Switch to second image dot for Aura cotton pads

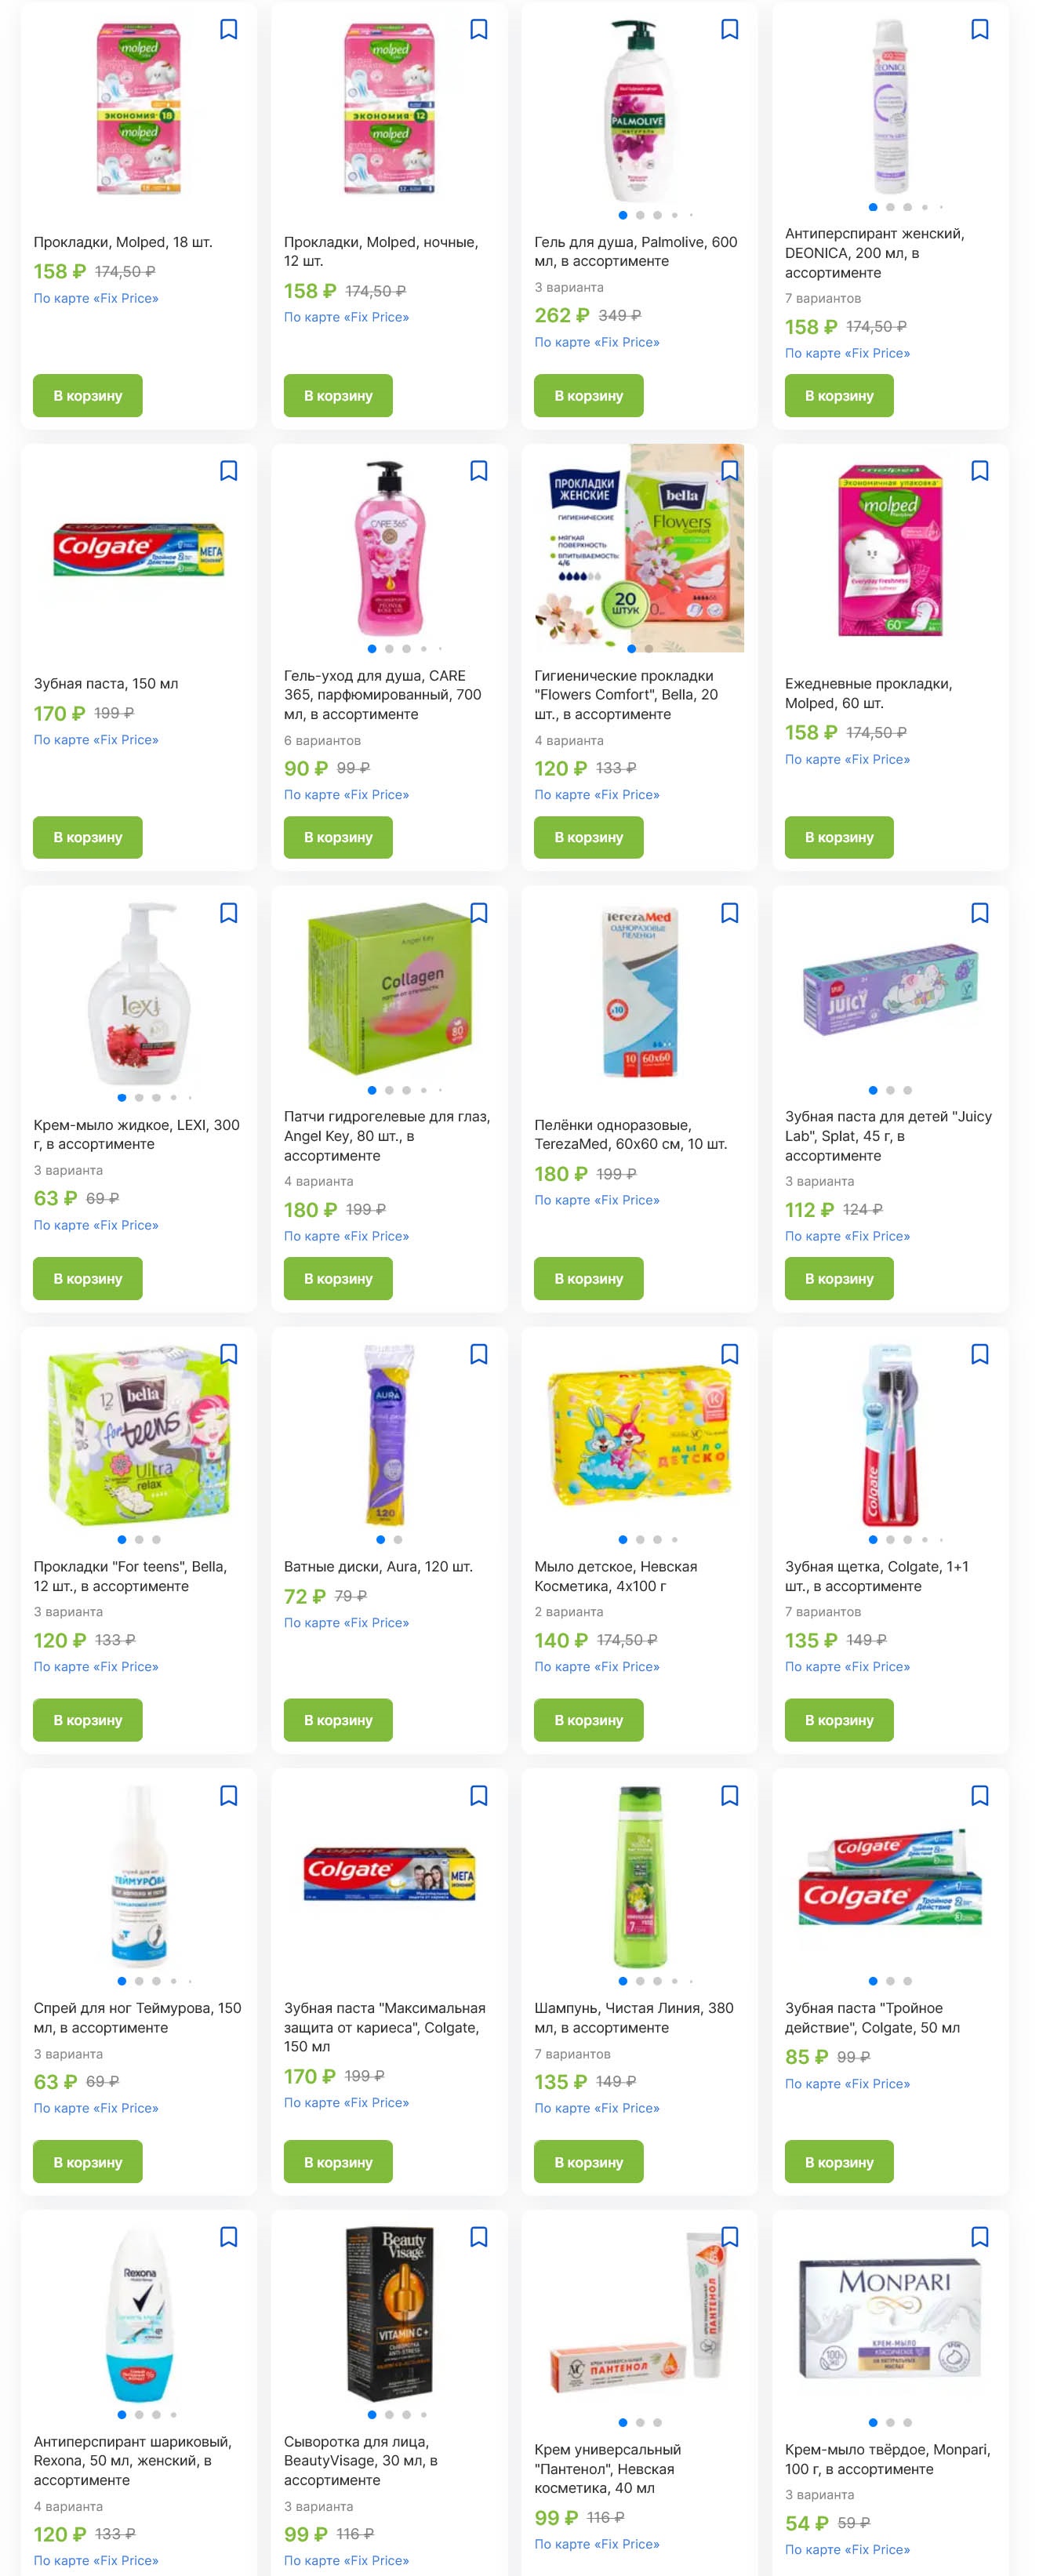(398, 1540)
